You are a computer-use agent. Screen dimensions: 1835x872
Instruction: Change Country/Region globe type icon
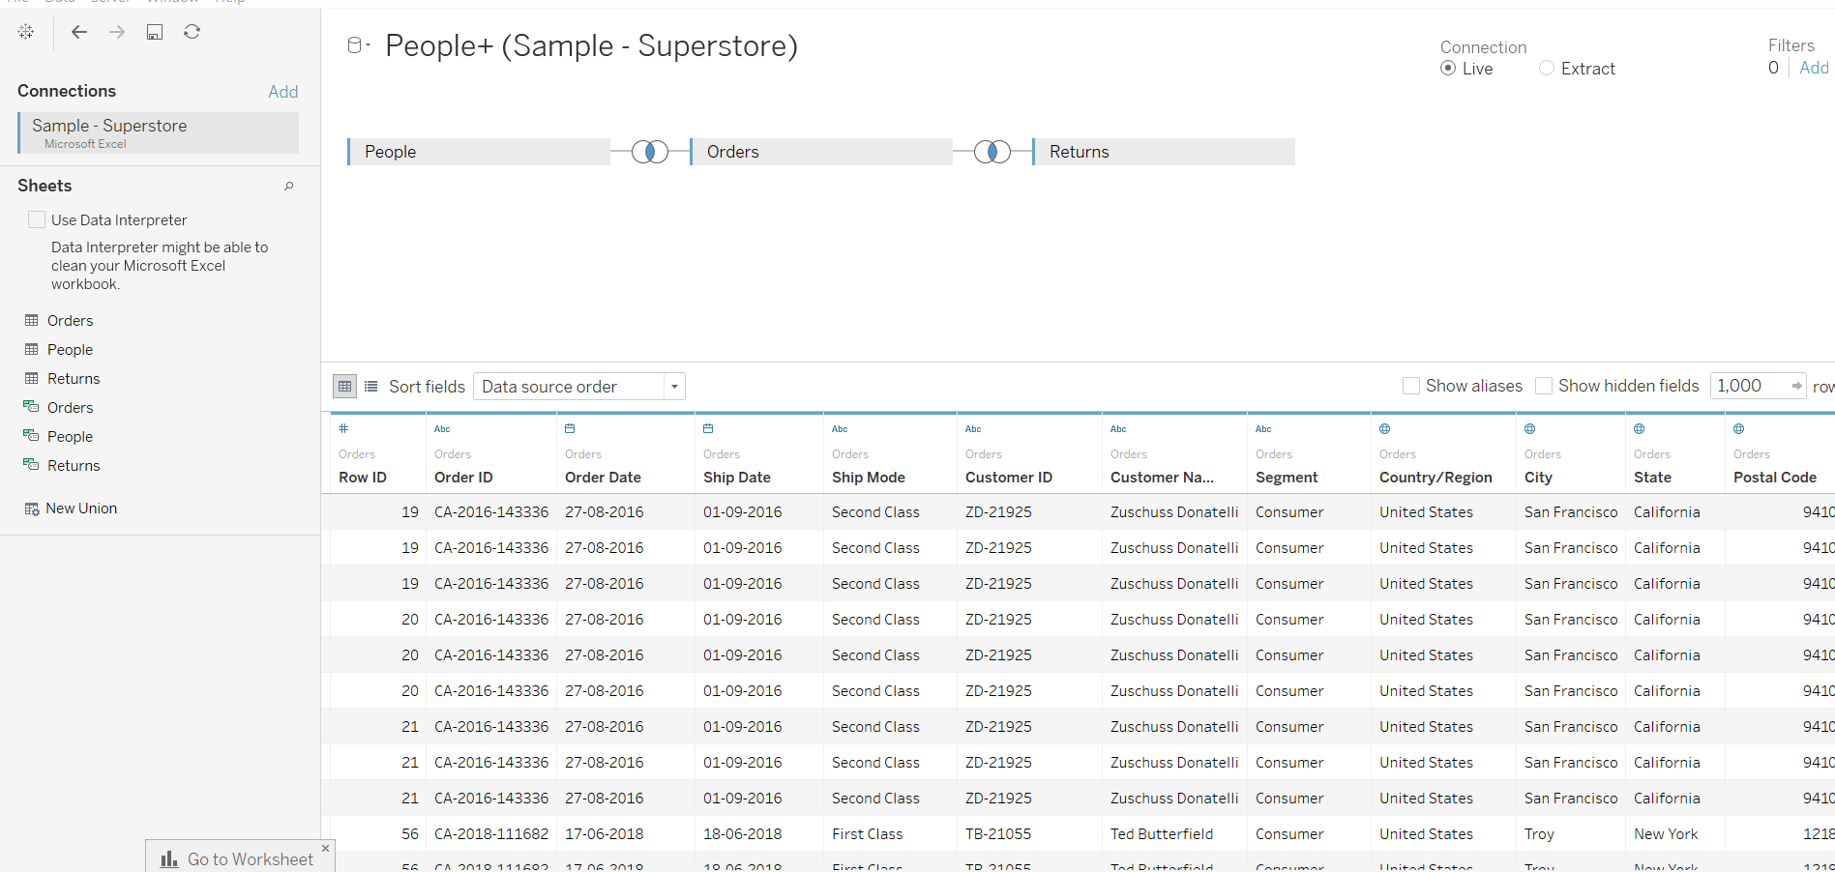point(1385,428)
